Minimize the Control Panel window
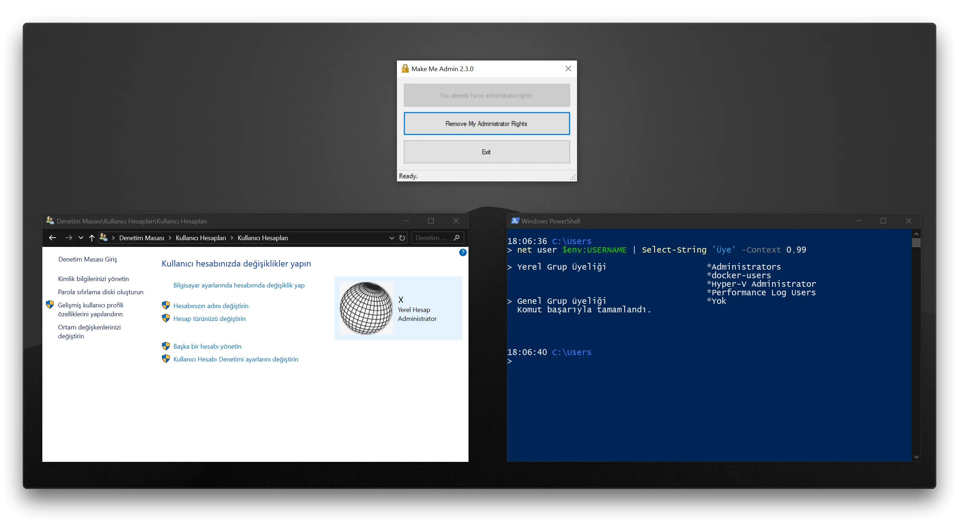 coord(406,221)
